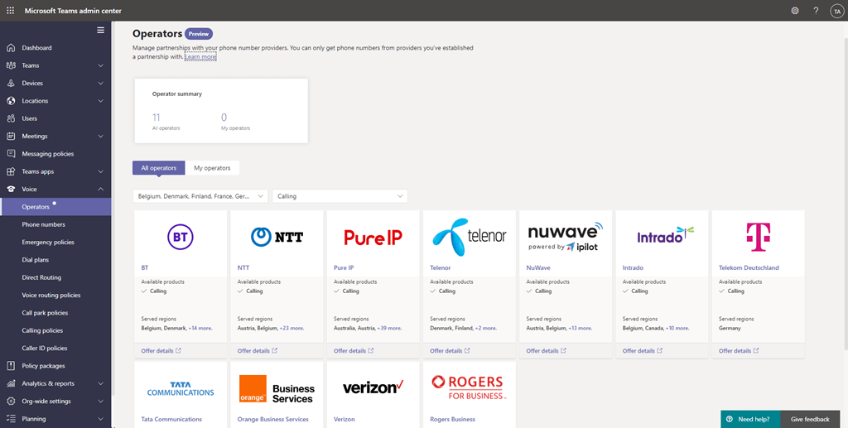The image size is (848, 428).
Task: Click the Messaging policies icon
Action: [x=11, y=153]
